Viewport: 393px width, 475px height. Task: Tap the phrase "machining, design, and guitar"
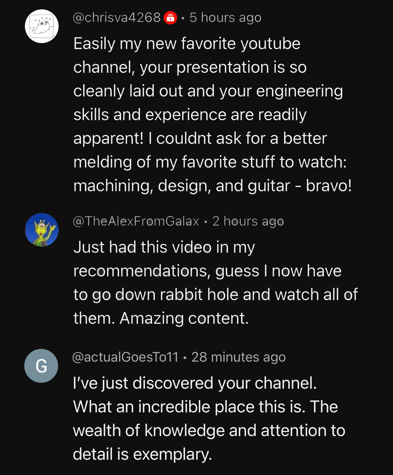pos(182,186)
